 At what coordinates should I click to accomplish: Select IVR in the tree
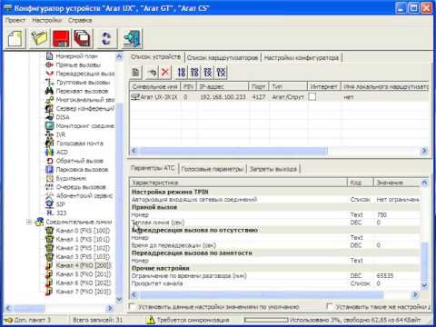61,134
